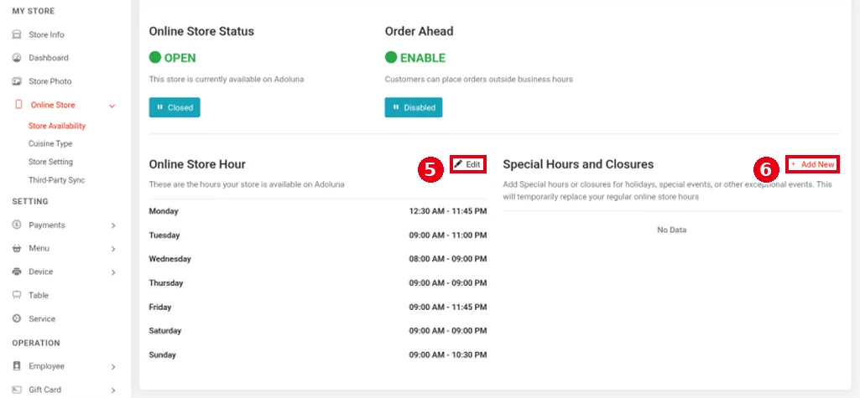Click the Store Info sidebar icon
This screenshot has width=860, height=398.
point(17,34)
